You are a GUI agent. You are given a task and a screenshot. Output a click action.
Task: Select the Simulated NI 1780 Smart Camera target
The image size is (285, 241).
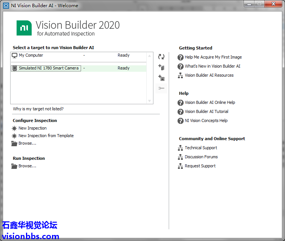49,68
